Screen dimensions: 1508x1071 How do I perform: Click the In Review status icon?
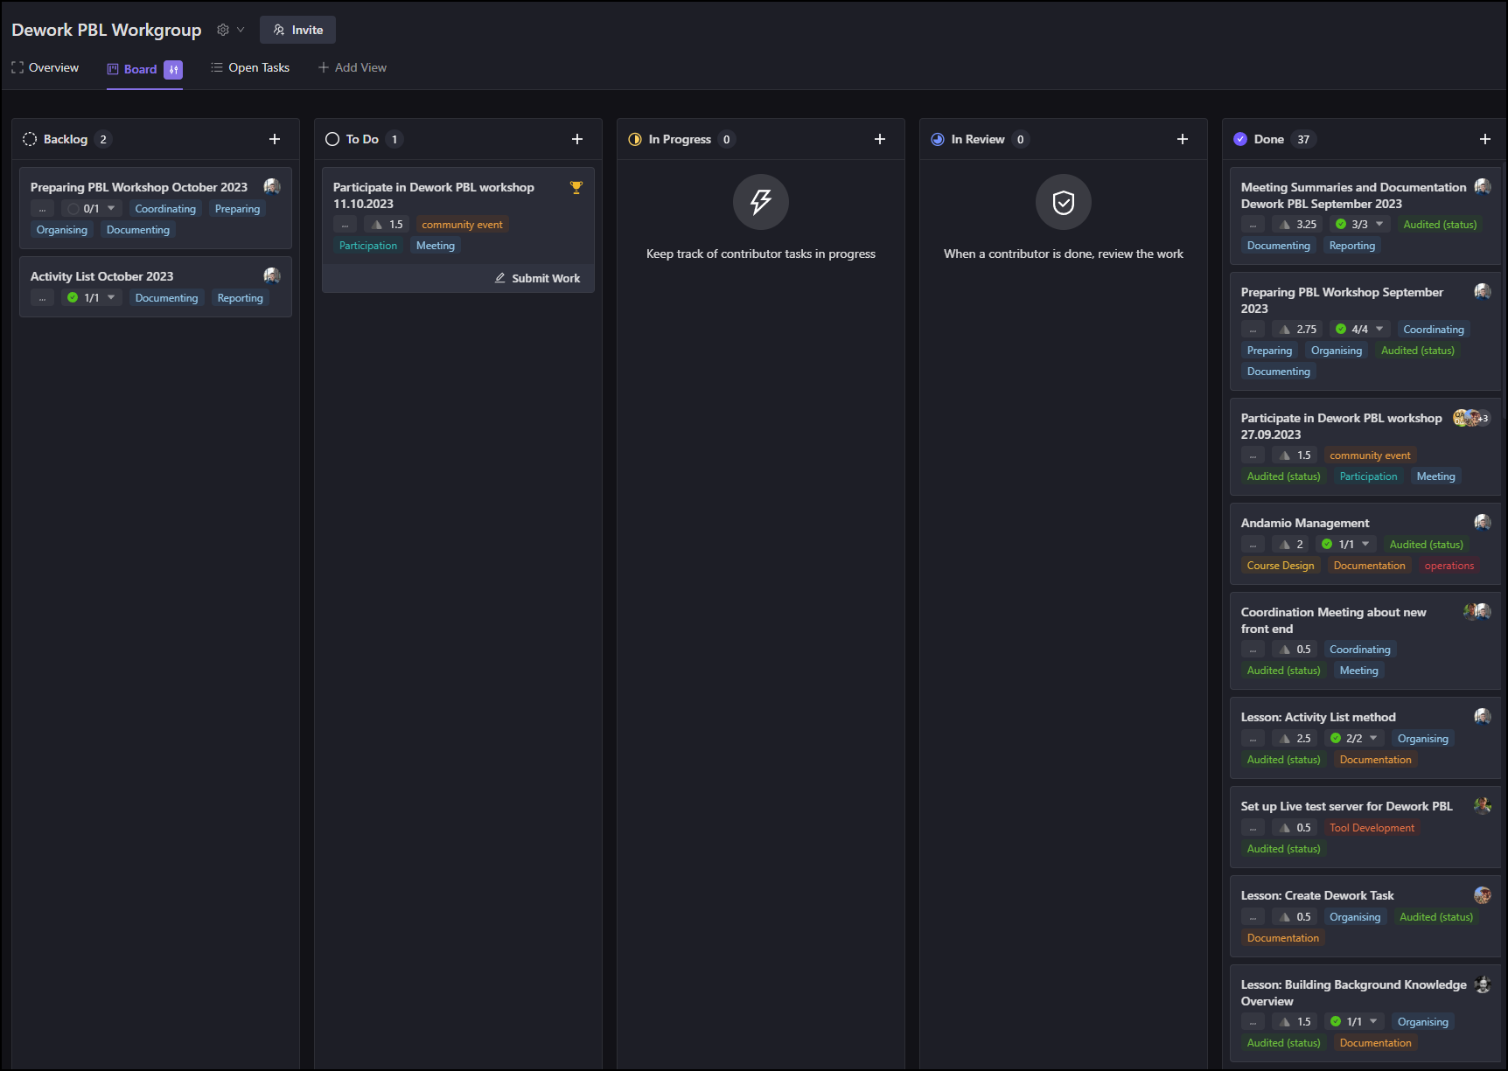[x=938, y=139]
